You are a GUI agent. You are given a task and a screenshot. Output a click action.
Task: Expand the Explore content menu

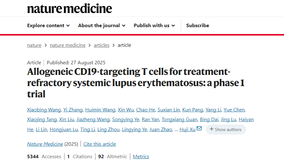pos(48,26)
